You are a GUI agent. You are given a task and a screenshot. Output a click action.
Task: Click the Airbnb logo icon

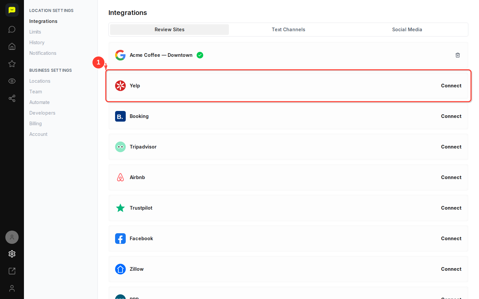tap(120, 177)
